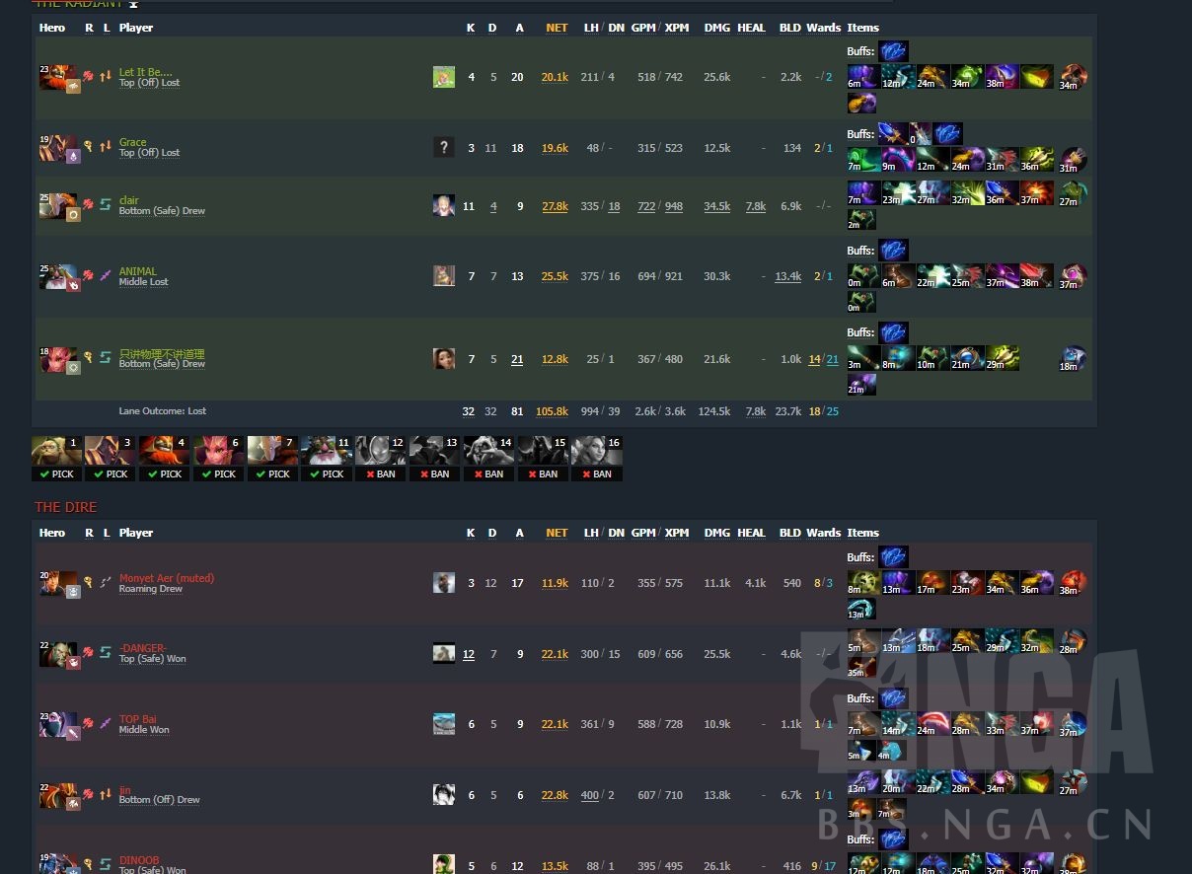Click the last banned hero numbered 16
Screen dimensions: 1192x874
[597, 451]
